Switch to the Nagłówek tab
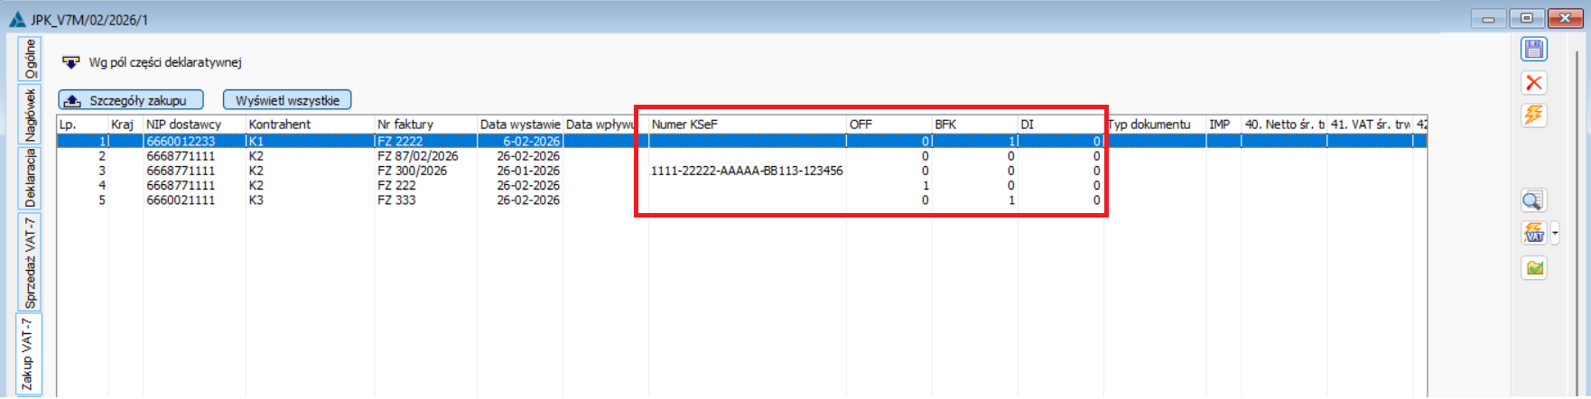The width and height of the screenshot is (1591, 399). point(30,115)
